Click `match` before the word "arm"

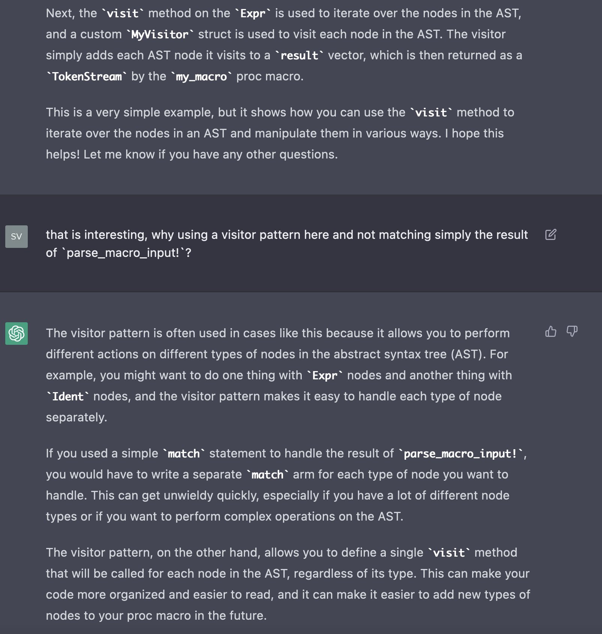pyautogui.click(x=267, y=475)
